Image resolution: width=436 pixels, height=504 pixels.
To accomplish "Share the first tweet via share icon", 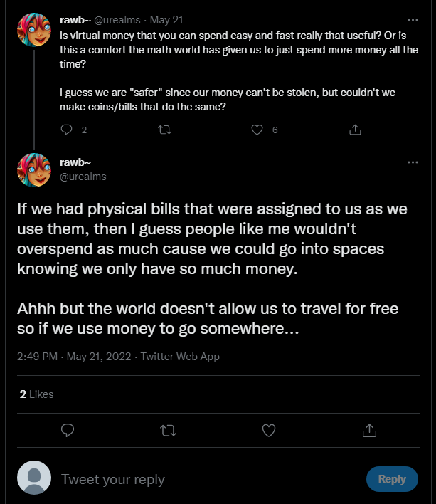I will 355,130.
